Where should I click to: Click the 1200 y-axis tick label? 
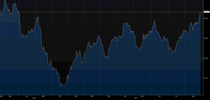pyautogui.click(x=206, y=58)
